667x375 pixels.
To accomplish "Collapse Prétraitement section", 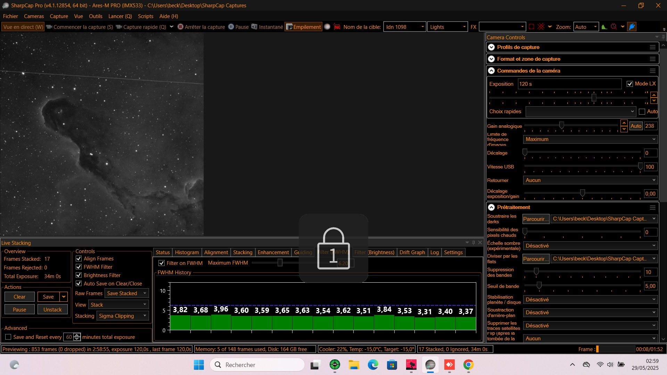I will [x=491, y=207].
